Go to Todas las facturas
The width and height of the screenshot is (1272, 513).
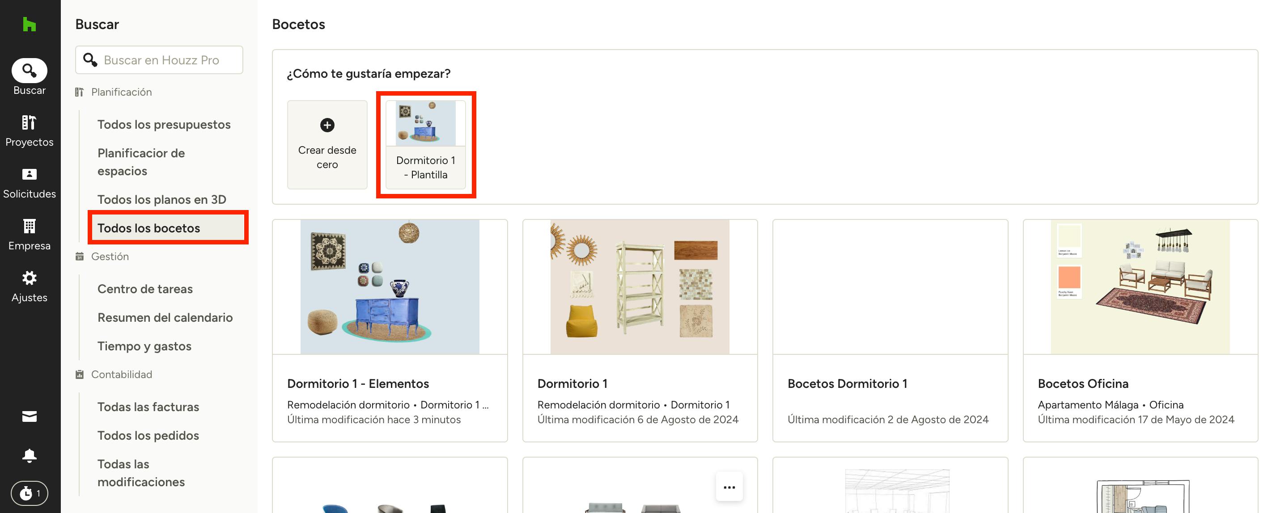[x=148, y=407]
